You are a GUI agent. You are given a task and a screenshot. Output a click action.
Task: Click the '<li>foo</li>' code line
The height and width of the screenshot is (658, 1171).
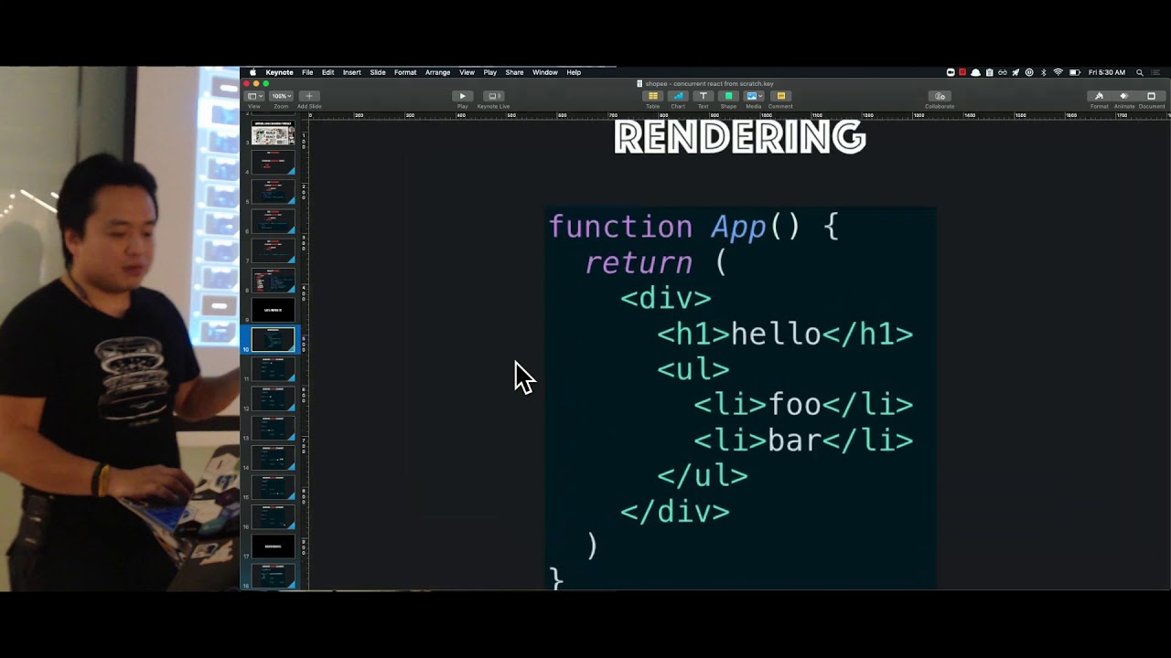803,404
